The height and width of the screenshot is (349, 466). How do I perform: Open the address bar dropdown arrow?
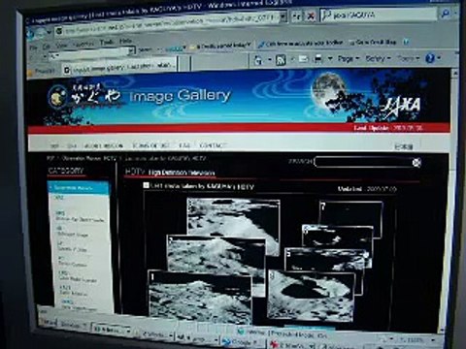(283, 16)
